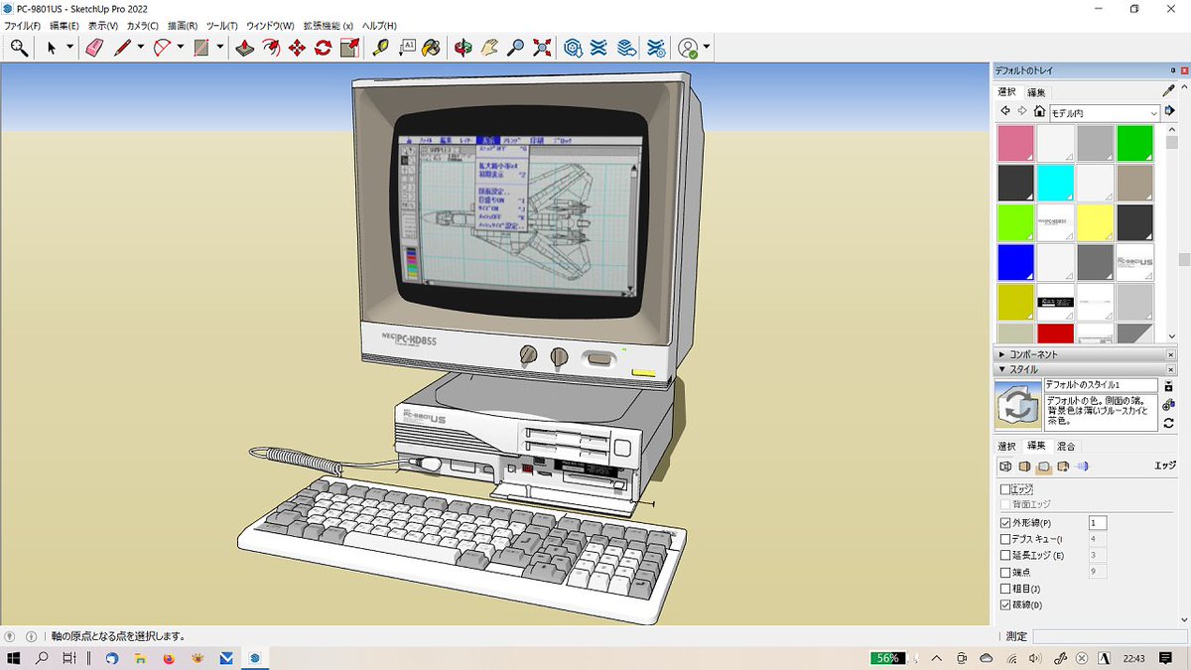This screenshot has height=670, width=1191.
Task: Open the user account dropdown arrow
Action: coord(706,47)
